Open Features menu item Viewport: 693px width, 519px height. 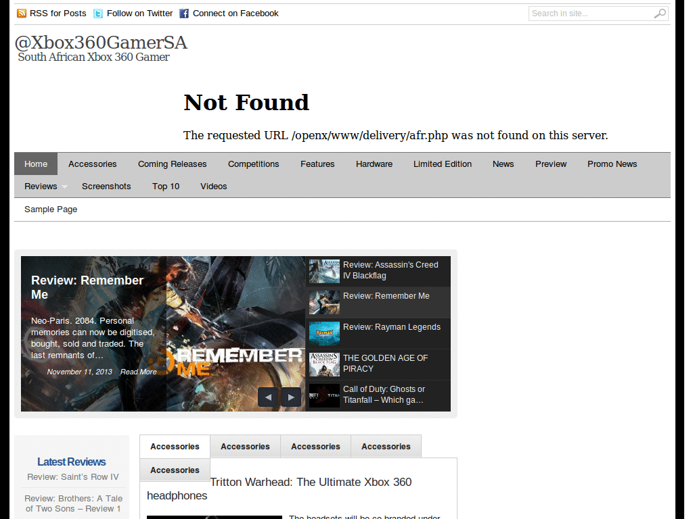pos(317,164)
